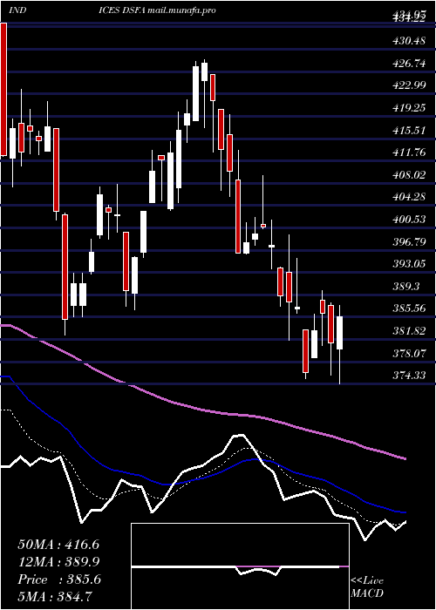This screenshot has height=610, width=436.
Task: Click the 374.33 price axis label
Action: [409, 376]
